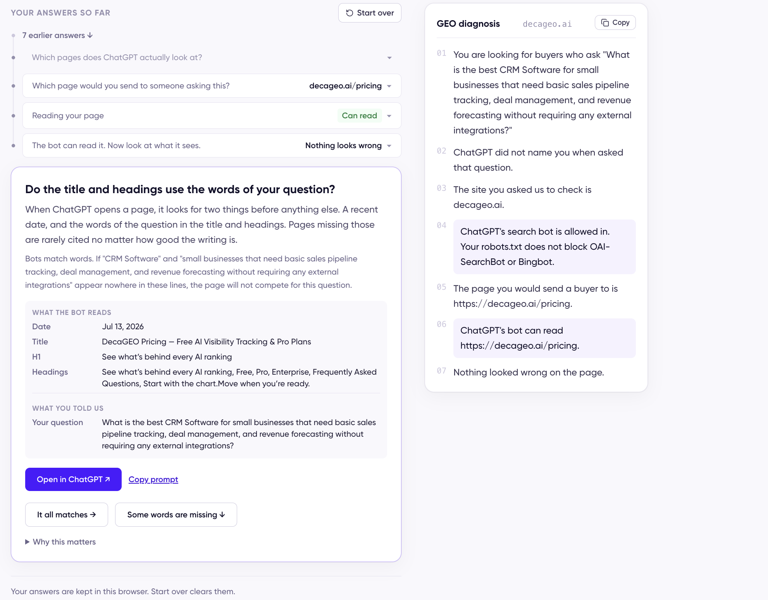The image size is (768, 600).
Task: Expand the 7 earlier answers list
Action: coord(57,35)
